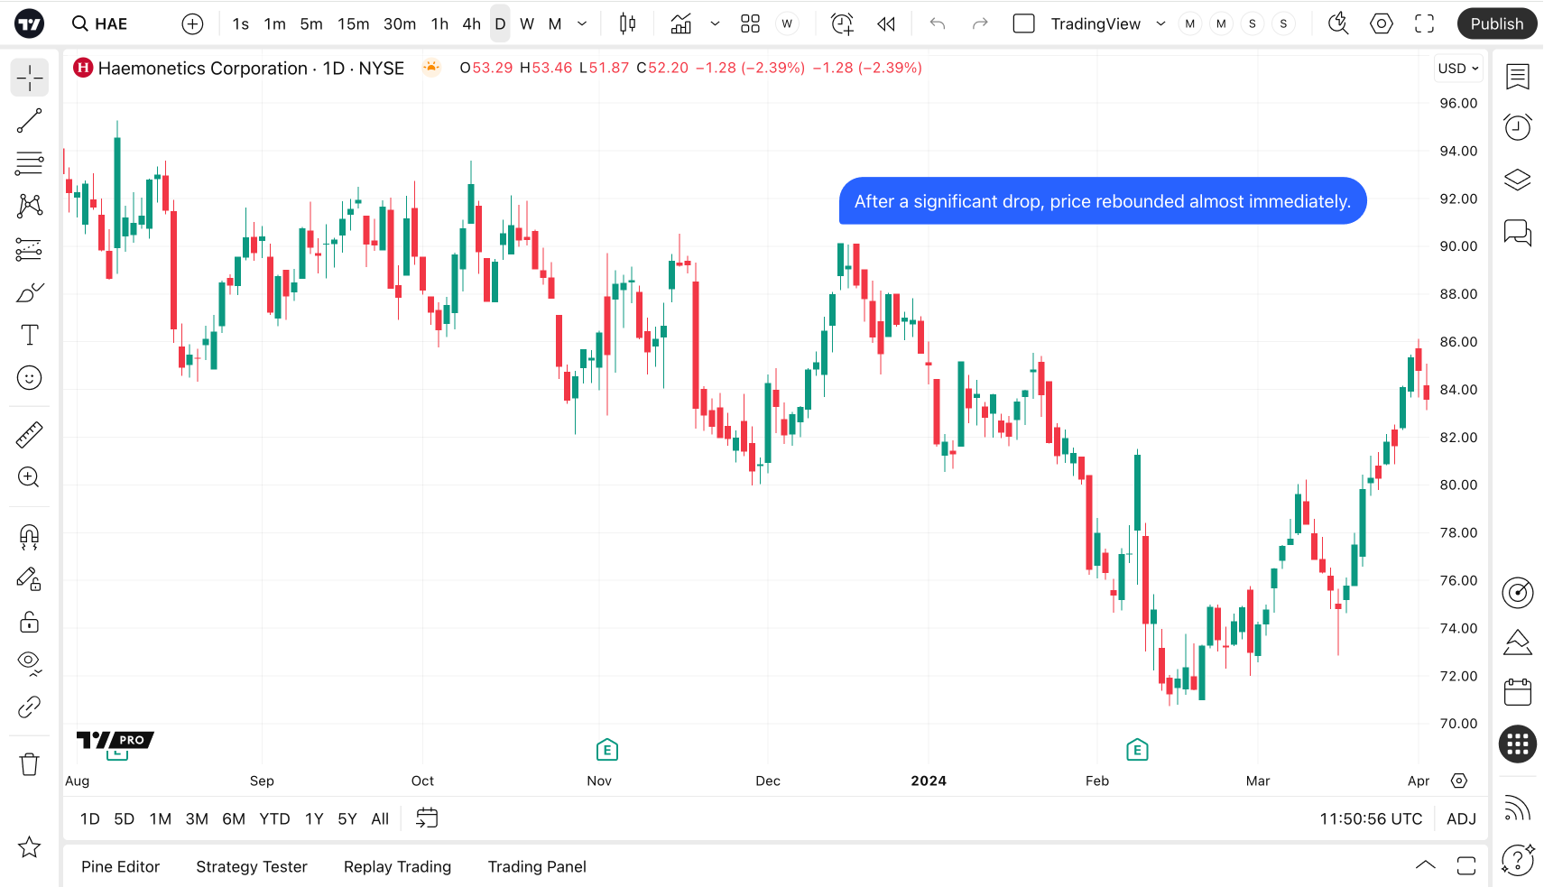Click the trash remove objects icon
Viewport: 1544px width, 887px height.
[x=29, y=764]
